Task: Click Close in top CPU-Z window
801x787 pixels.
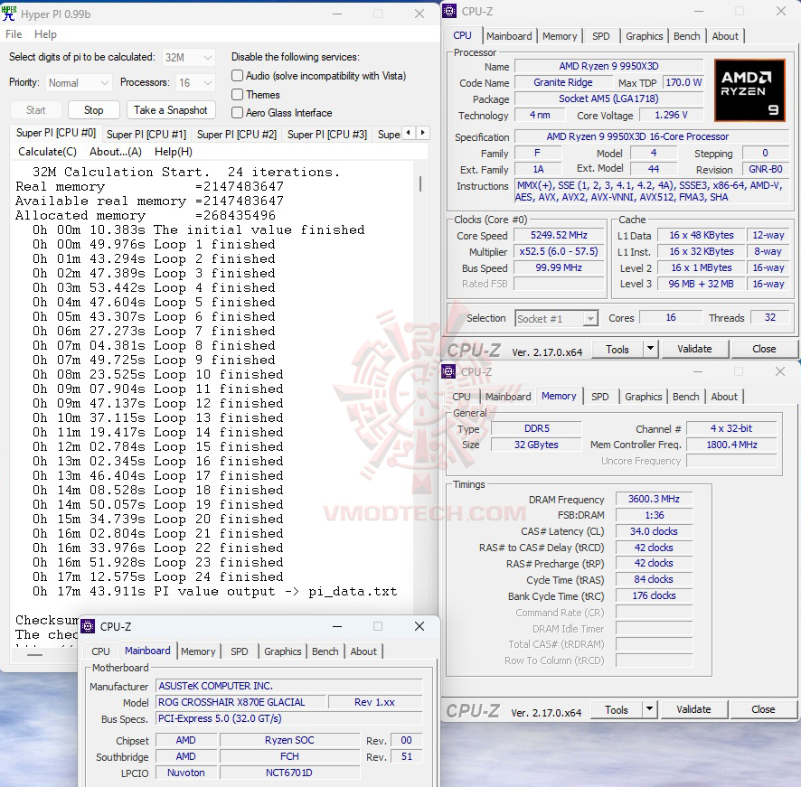Action: pos(764,349)
